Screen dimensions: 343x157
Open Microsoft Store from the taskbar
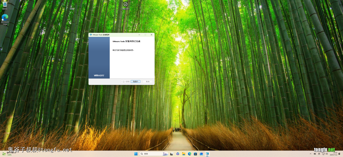click(x=196, y=154)
